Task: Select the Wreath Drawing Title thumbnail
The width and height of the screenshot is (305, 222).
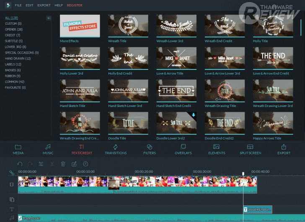Action: (x=225, y=91)
